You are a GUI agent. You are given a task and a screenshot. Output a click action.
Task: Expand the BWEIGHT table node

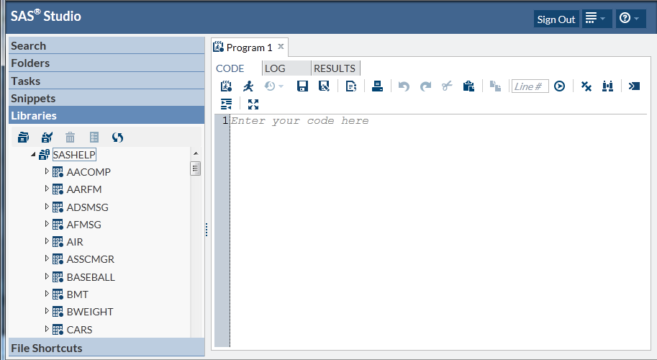pyautogui.click(x=47, y=311)
